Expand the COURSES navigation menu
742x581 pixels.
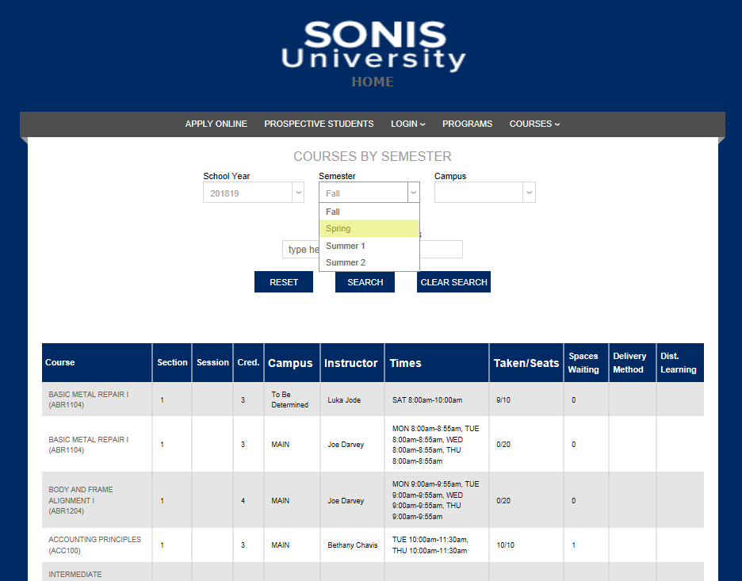coord(534,124)
